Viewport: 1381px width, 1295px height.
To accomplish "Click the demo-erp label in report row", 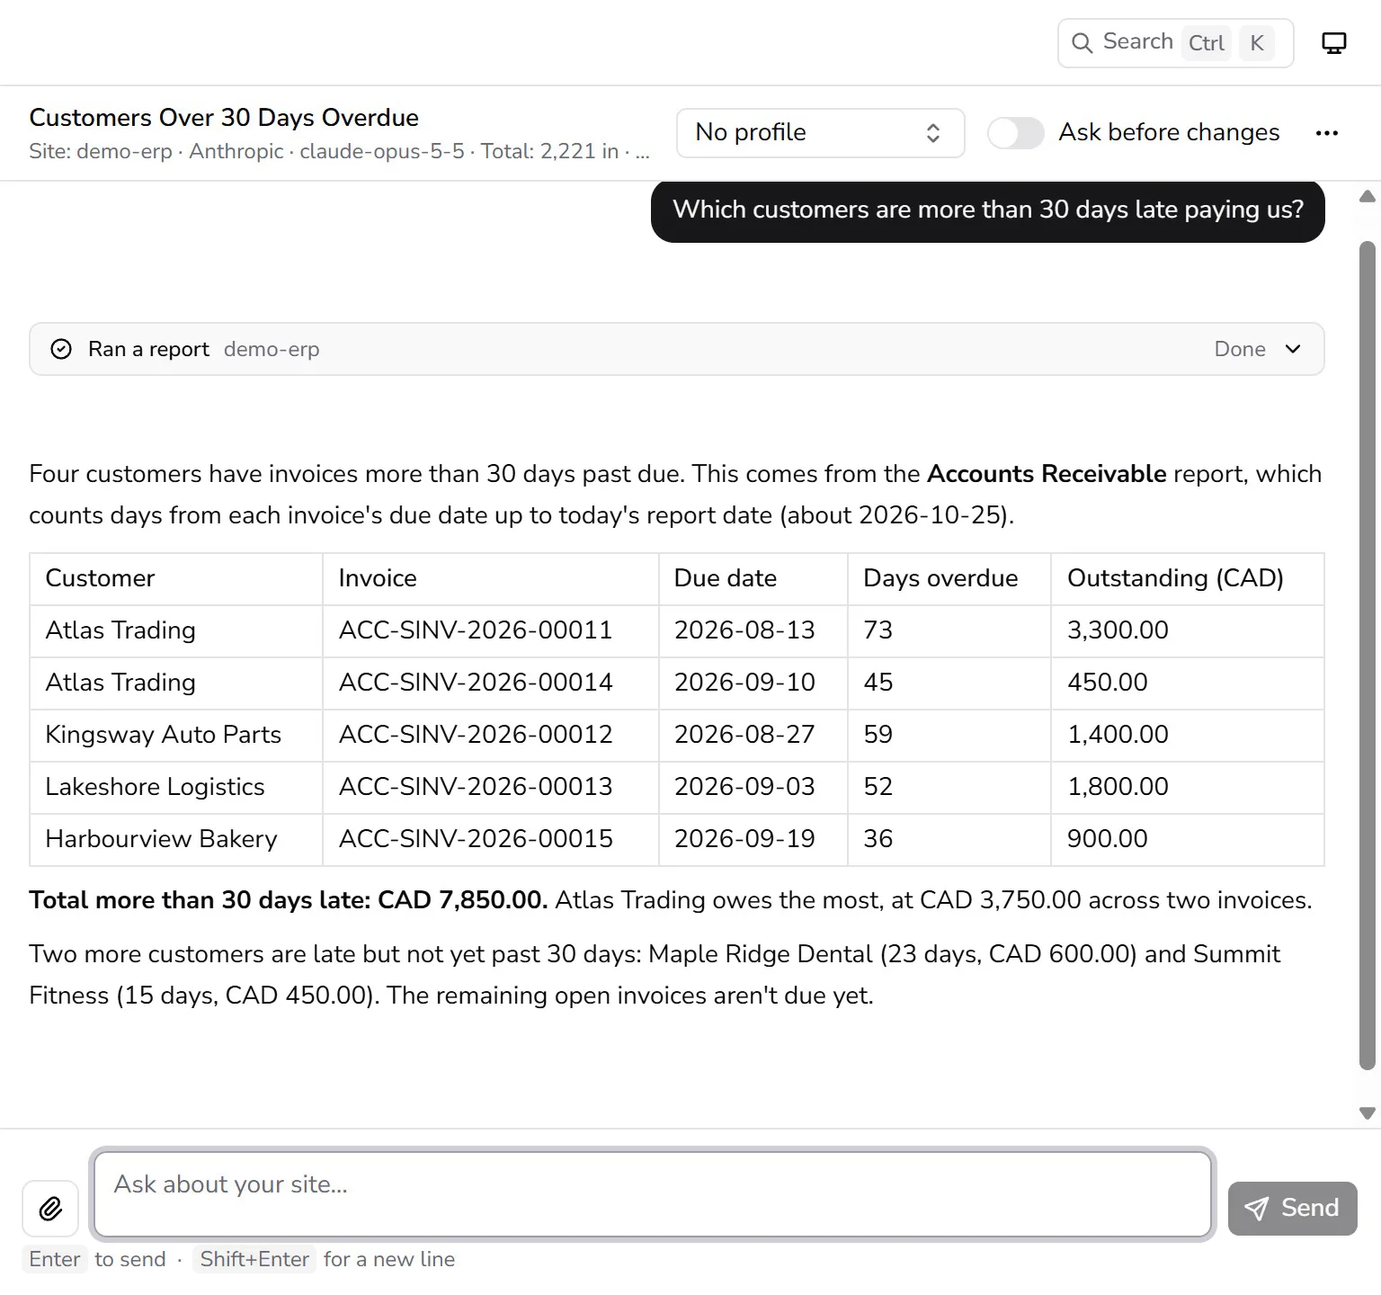I will (272, 349).
